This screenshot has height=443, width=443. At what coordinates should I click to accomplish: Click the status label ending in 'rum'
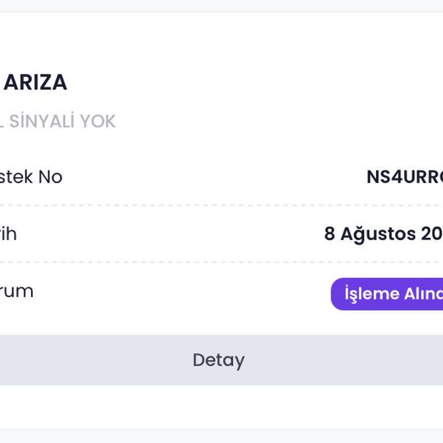point(16,291)
